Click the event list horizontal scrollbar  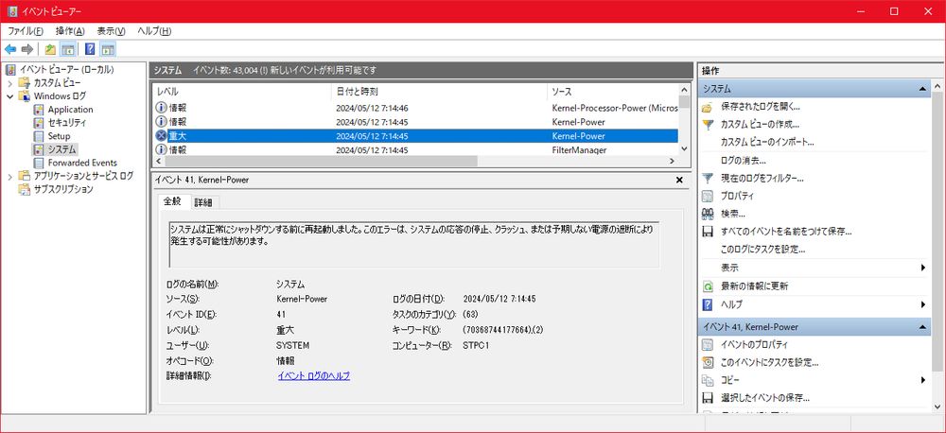point(320,162)
